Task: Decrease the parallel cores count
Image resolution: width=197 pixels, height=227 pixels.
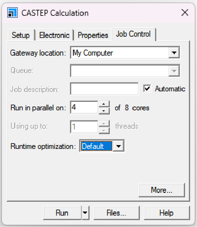Action: (104, 111)
